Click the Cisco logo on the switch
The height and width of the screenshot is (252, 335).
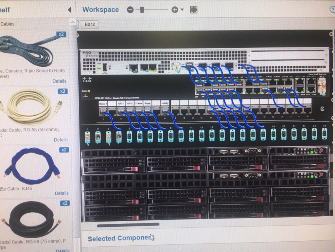point(87,80)
